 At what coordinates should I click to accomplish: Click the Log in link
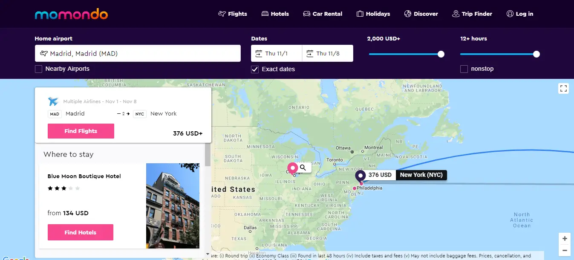point(520,14)
